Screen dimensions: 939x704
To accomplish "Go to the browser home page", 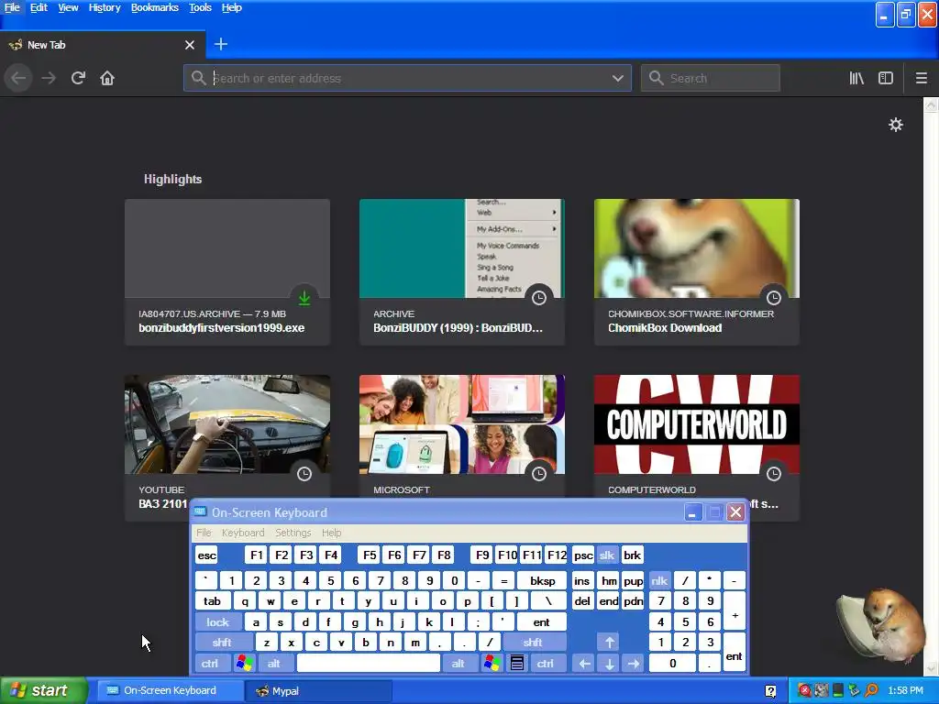I will [107, 78].
